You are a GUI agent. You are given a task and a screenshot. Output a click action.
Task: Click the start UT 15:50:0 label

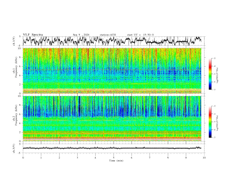tap(140, 35)
